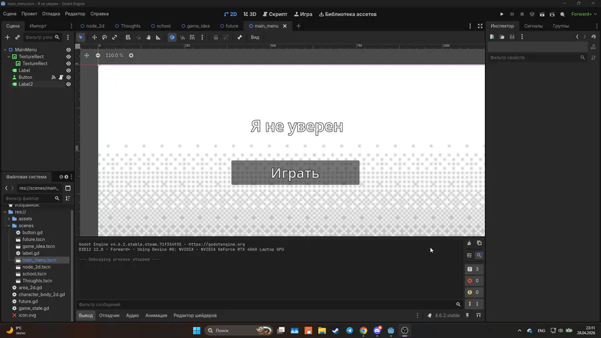Create new resource in Inspector

pyautogui.click(x=492, y=37)
